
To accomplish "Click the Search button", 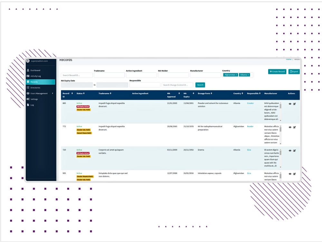I will pos(200,85).
